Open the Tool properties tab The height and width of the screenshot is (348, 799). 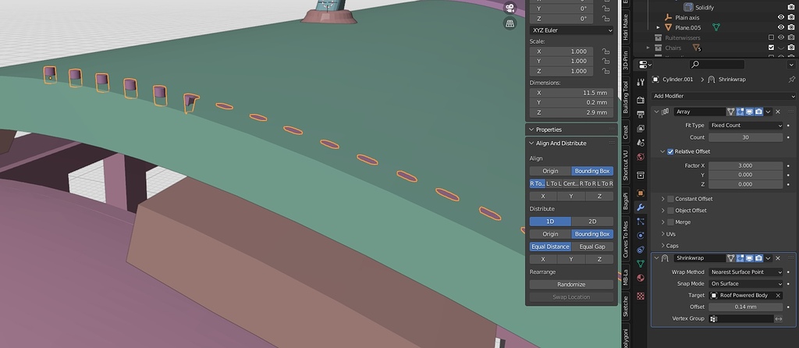[x=641, y=82]
